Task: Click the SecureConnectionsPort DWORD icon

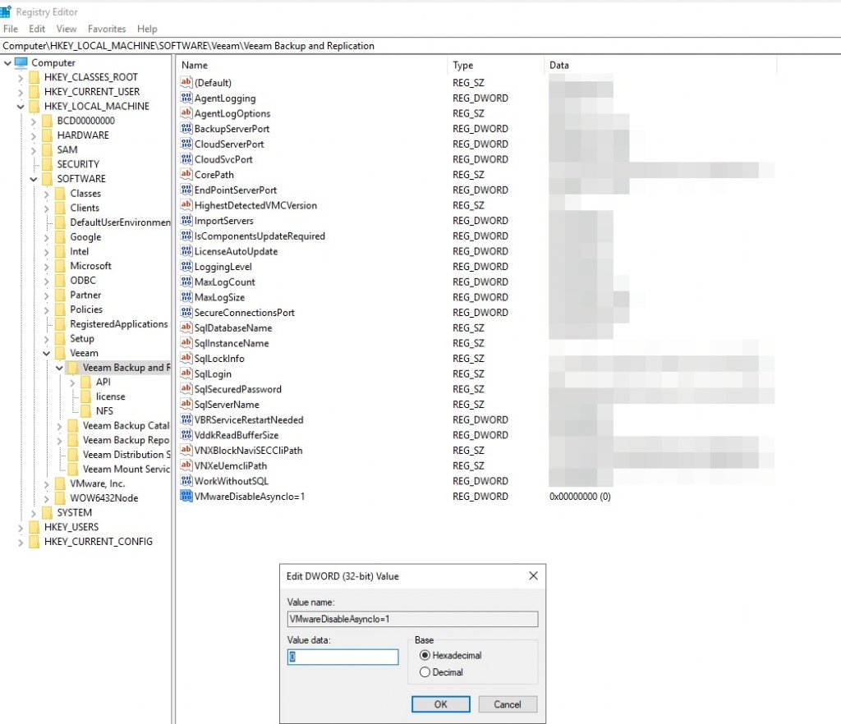Action: [x=186, y=312]
